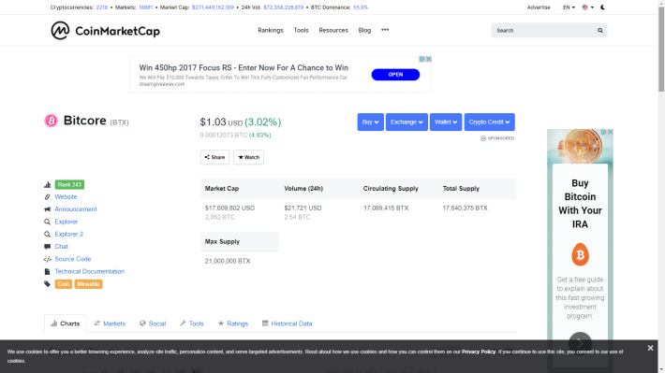Viewport: 665px width, 373px height.
Task: Click the 24h Vol value link
Action: click(x=283, y=7)
